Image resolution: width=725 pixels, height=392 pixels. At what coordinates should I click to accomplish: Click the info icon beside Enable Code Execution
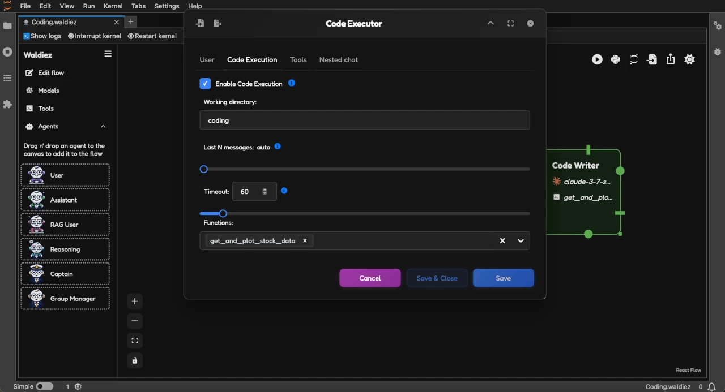coord(292,83)
